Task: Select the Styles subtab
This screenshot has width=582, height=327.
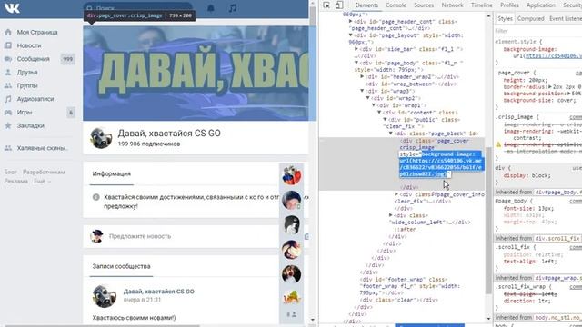Action: [x=505, y=18]
